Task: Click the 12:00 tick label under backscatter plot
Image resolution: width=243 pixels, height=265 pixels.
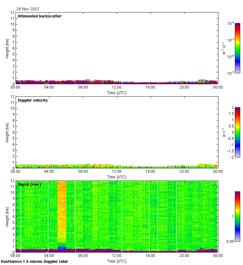Action: tap(117, 87)
